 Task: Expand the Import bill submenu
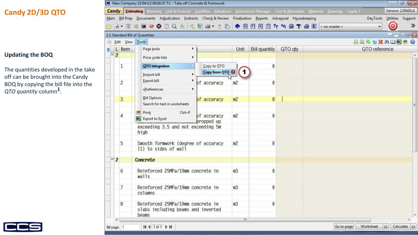(x=166, y=75)
